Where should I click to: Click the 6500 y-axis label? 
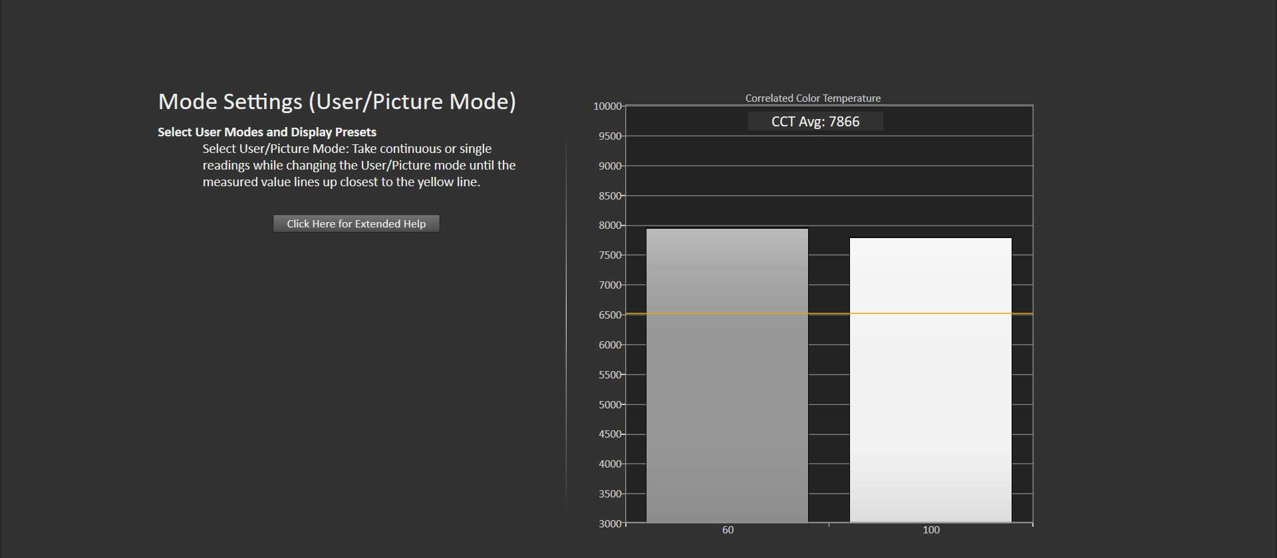pyautogui.click(x=610, y=315)
